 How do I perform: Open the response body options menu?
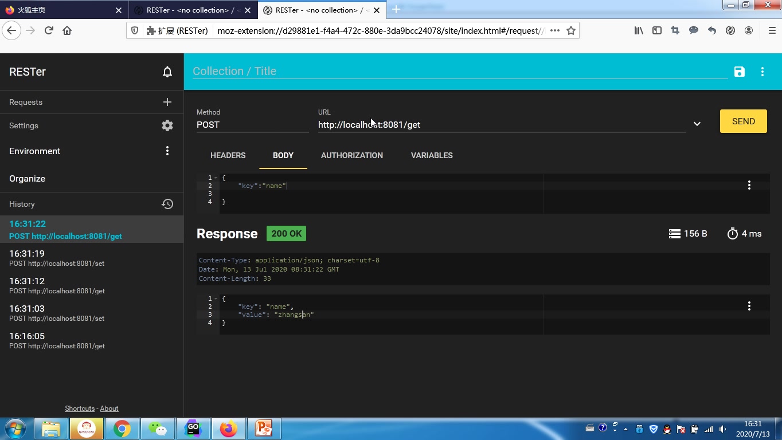pyautogui.click(x=749, y=306)
